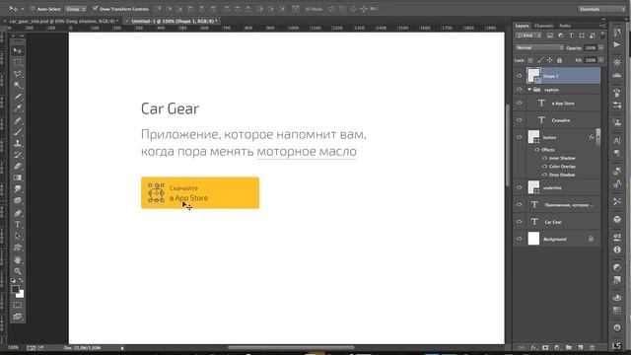Click the background color swatch
The height and width of the screenshot is (355, 631).
tap(20, 295)
